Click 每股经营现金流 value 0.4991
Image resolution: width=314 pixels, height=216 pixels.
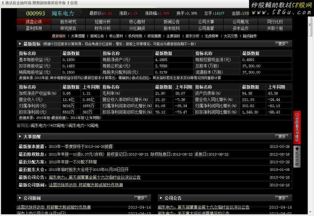248,60
